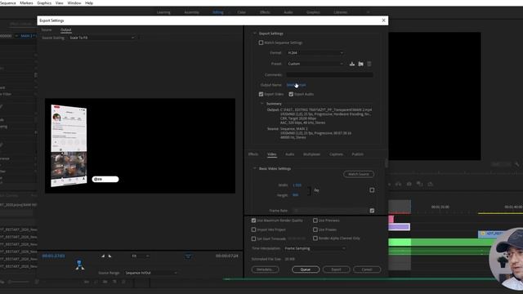Open the Effects tab in export panel
Image resolution: width=523 pixels, height=294 pixels.
[253, 154]
